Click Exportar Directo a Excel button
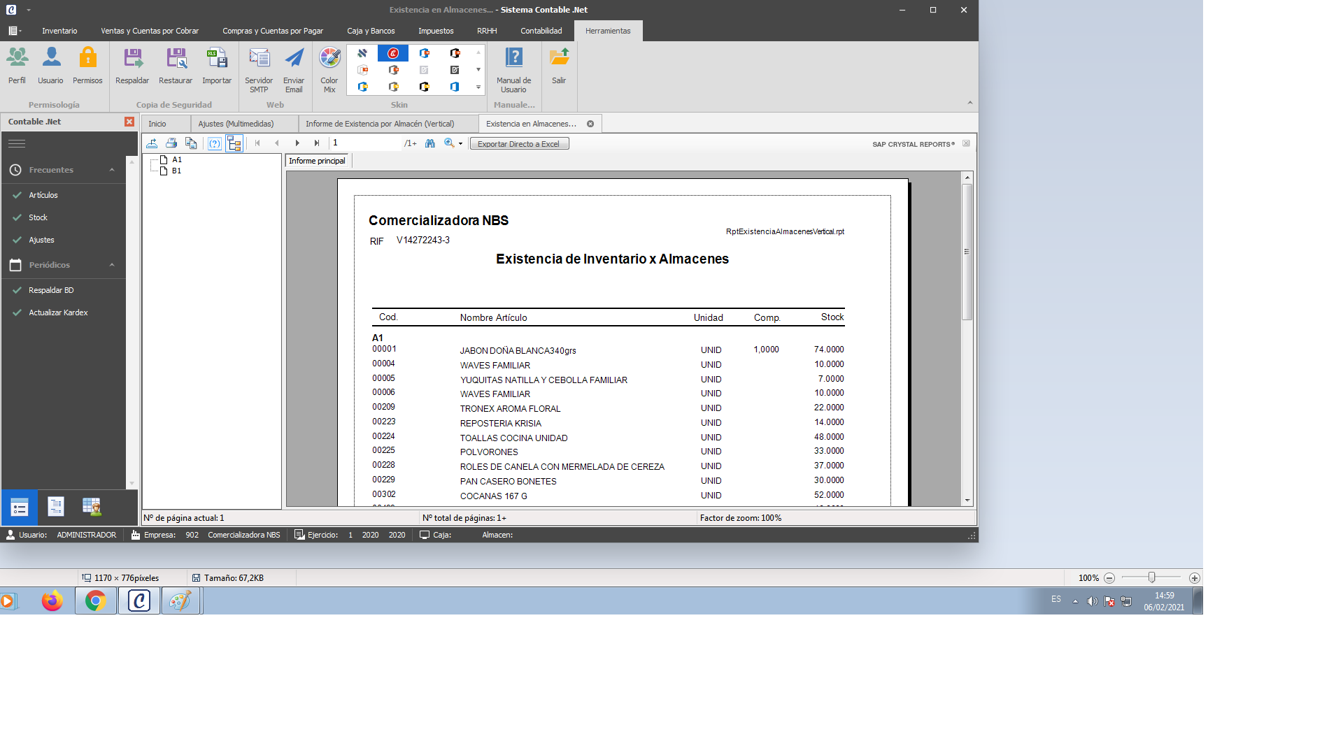 coord(519,144)
